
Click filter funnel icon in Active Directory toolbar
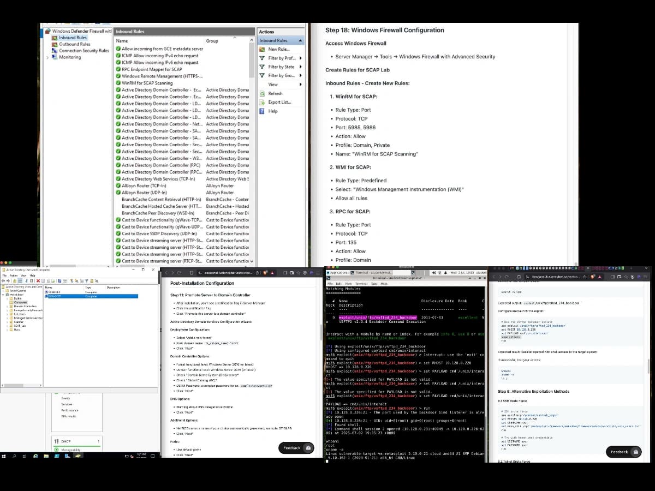coord(86,281)
